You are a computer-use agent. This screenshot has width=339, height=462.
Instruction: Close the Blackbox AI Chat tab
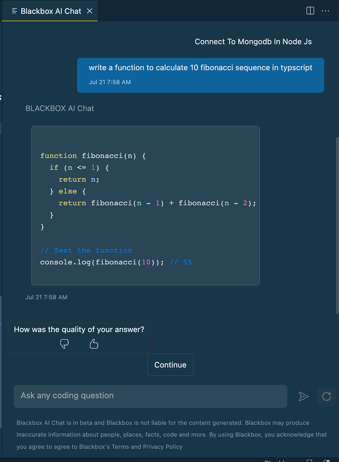pyautogui.click(x=90, y=11)
